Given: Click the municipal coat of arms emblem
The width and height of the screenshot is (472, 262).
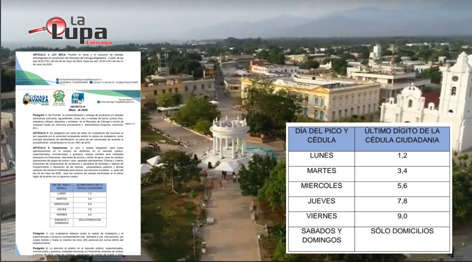Looking at the screenshot, I should (x=59, y=98).
